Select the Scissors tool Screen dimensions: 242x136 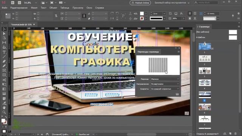click(4, 80)
